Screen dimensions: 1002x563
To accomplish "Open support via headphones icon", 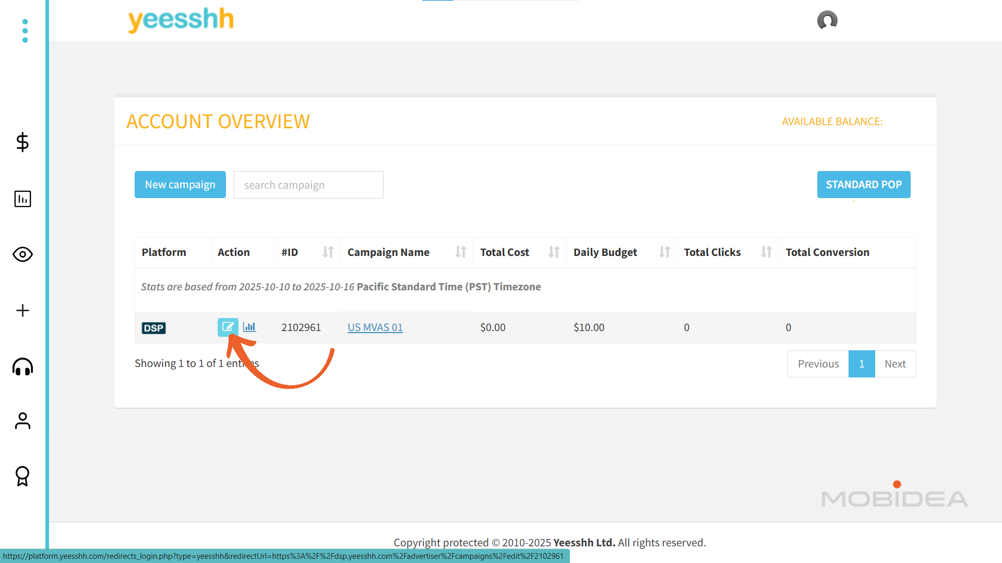I will point(22,367).
